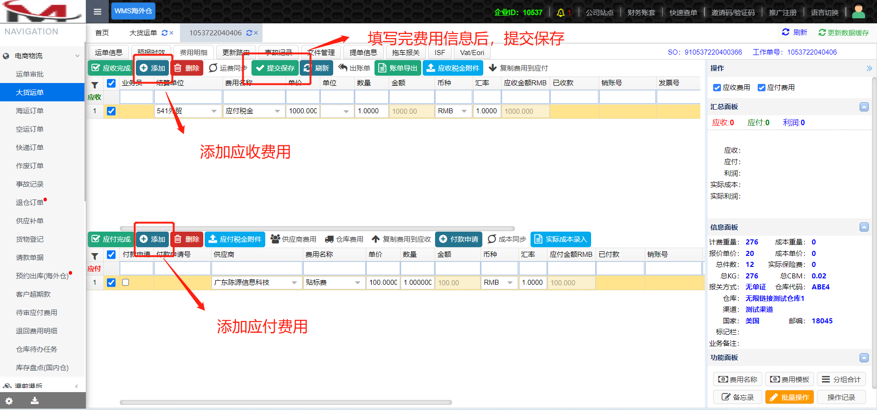The image size is (877, 410).
Task: Toggle the 应收费用 checkbox
Action: click(717, 88)
